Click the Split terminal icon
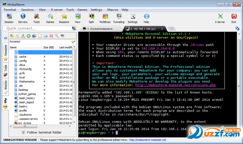This screenshot has height=144, width=243. (x=91, y=18)
